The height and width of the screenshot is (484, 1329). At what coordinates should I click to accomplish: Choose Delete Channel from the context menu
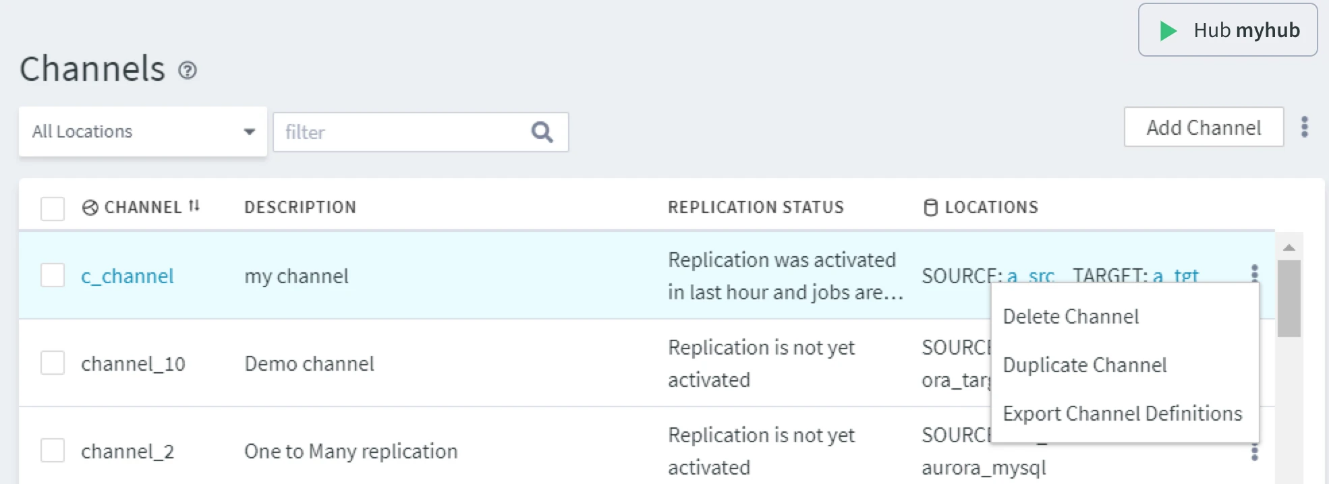pos(1071,316)
